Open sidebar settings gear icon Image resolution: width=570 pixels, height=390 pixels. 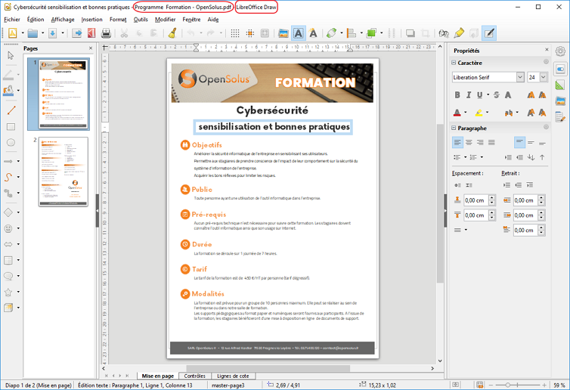pyautogui.click(x=560, y=51)
